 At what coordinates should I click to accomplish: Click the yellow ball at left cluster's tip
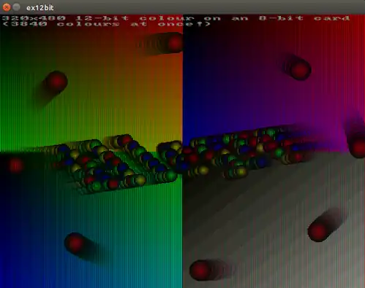coord(140,180)
